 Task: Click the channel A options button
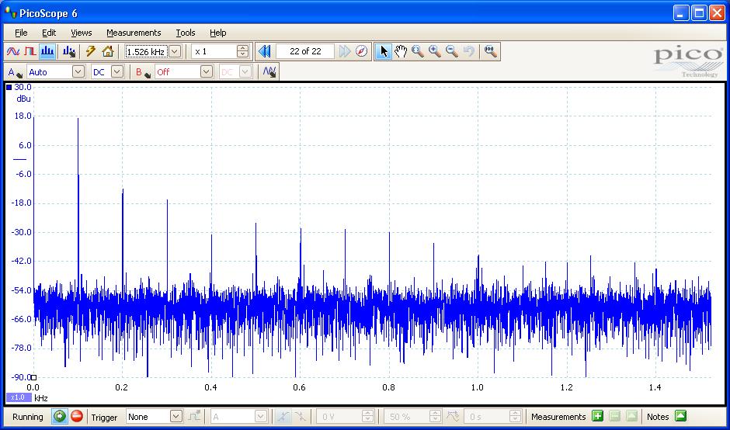coord(14,72)
